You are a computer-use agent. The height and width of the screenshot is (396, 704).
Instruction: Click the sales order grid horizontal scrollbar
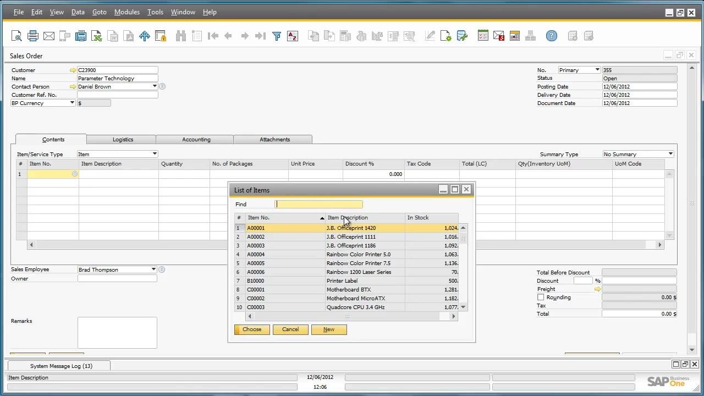[345, 245]
